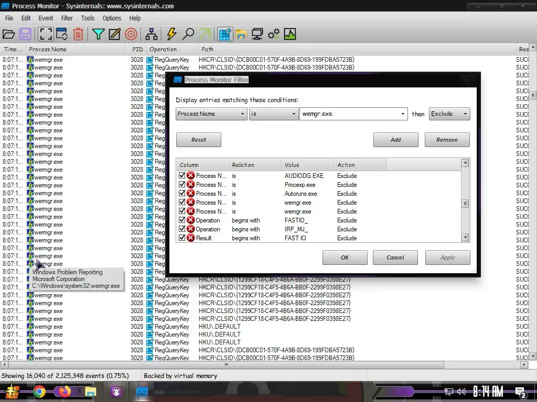The height and width of the screenshot is (402, 537).
Task: Click the target icon to include process from window
Action: click(x=131, y=34)
